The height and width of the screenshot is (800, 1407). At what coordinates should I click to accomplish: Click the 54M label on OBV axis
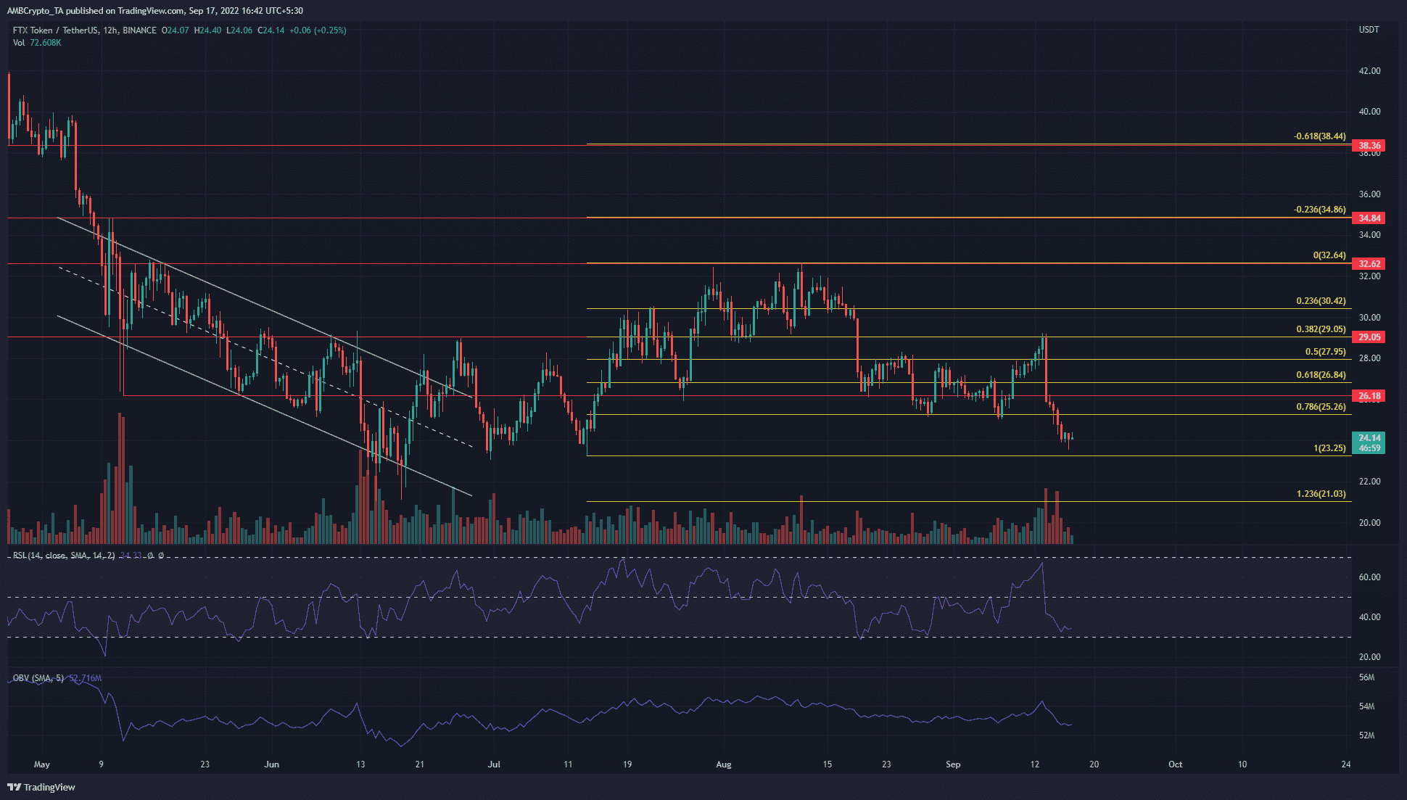tap(1366, 706)
